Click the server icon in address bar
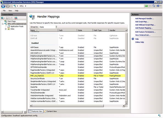 tap(15, 6)
